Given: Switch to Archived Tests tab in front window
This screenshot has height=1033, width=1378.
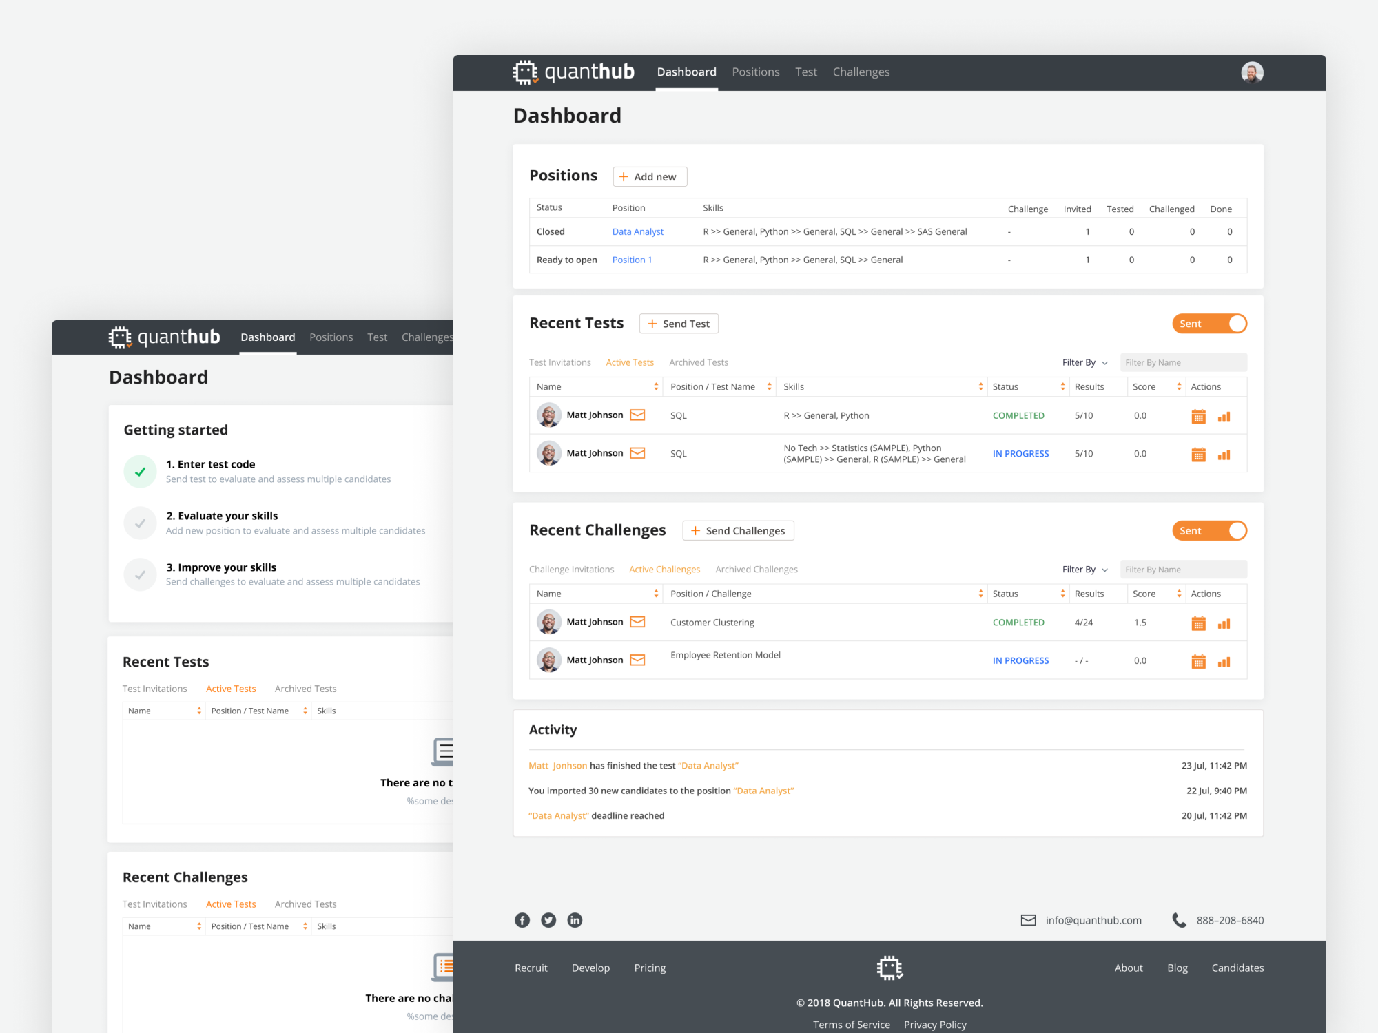Looking at the screenshot, I should 698,362.
